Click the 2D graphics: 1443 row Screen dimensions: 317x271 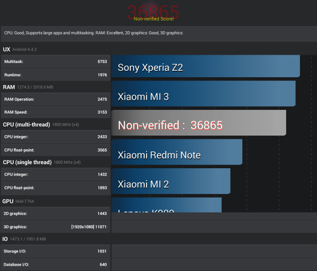(x=55, y=213)
